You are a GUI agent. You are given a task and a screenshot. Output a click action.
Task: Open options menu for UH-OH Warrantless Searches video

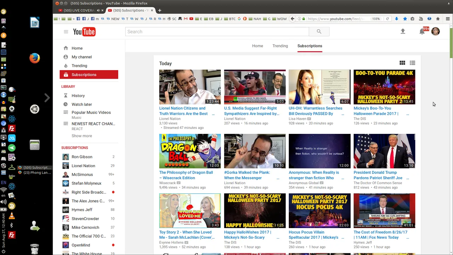click(343, 114)
